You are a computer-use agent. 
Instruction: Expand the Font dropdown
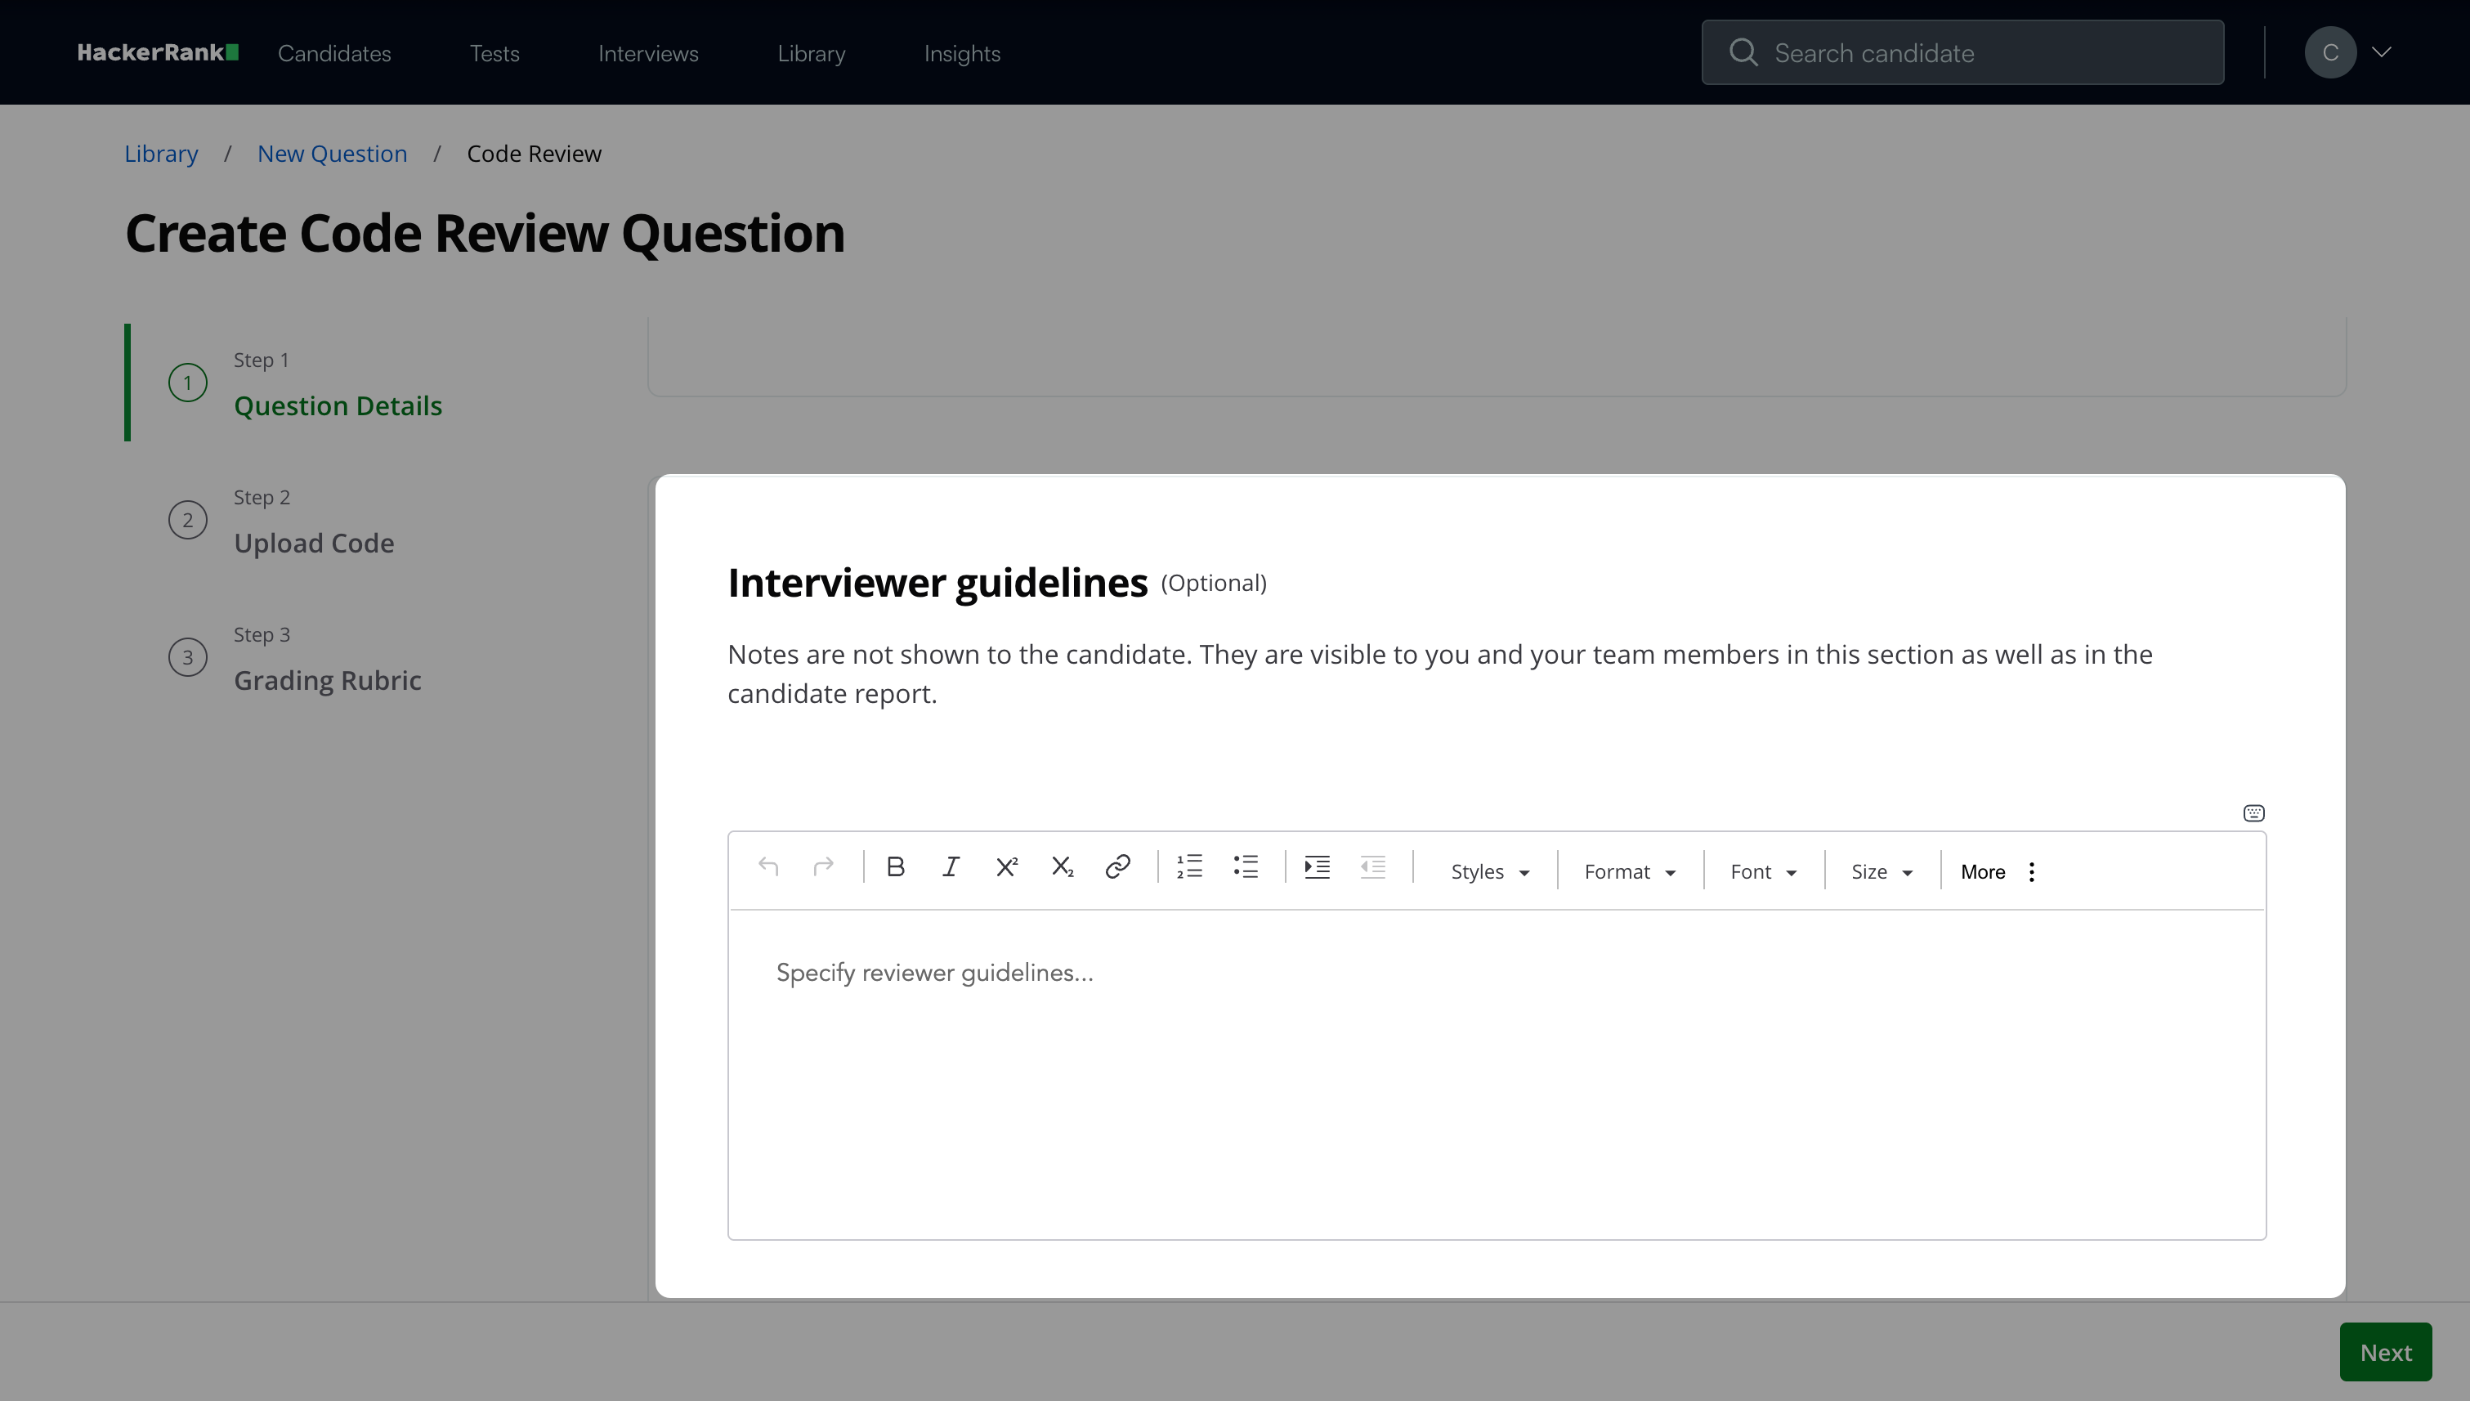[x=1763, y=872]
